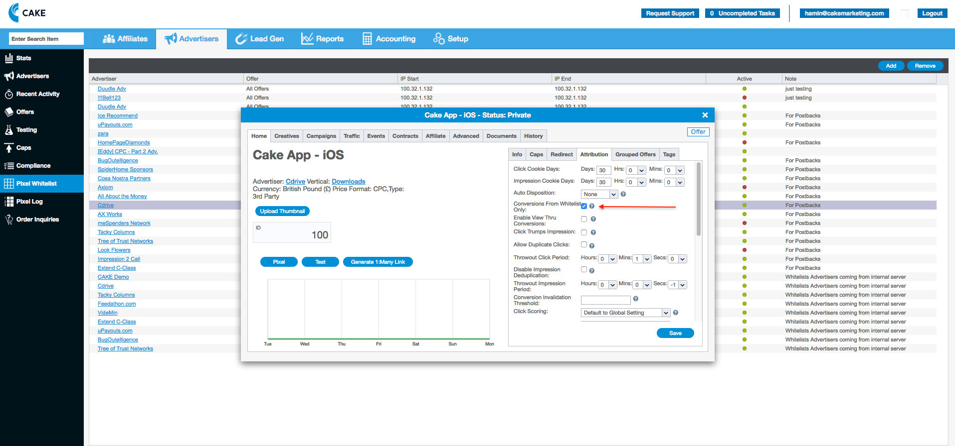955x446 pixels.
Task: Click the Test button
Action: click(320, 262)
